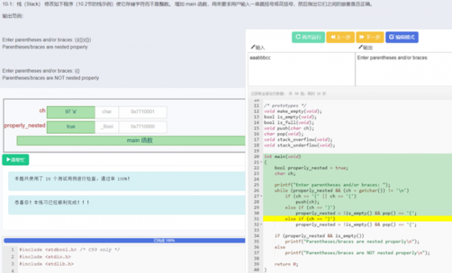Click the #include <stdio.h> line
This screenshot has height=273, width=452.
[45, 257]
